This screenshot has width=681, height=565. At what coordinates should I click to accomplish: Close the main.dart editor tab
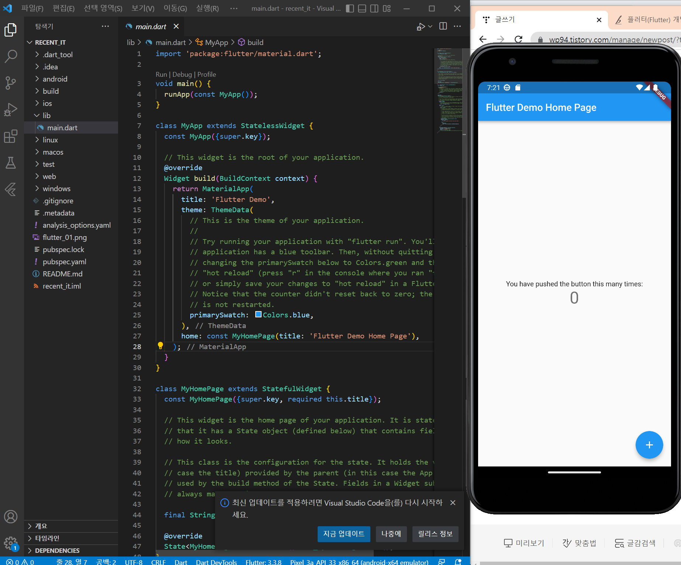click(176, 26)
